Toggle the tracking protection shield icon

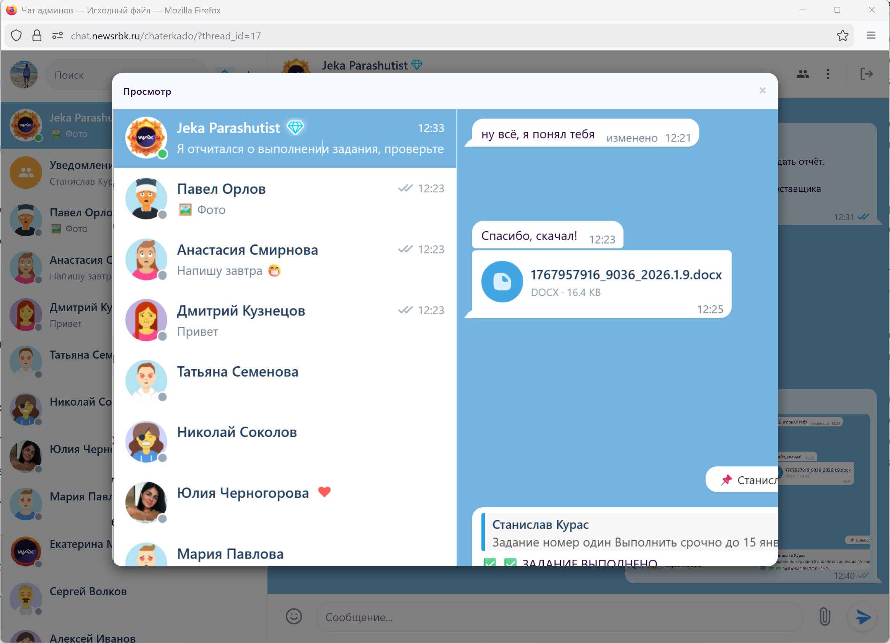pos(16,35)
